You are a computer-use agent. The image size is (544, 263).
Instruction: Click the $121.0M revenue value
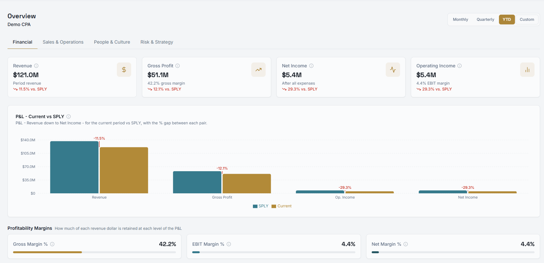point(26,75)
